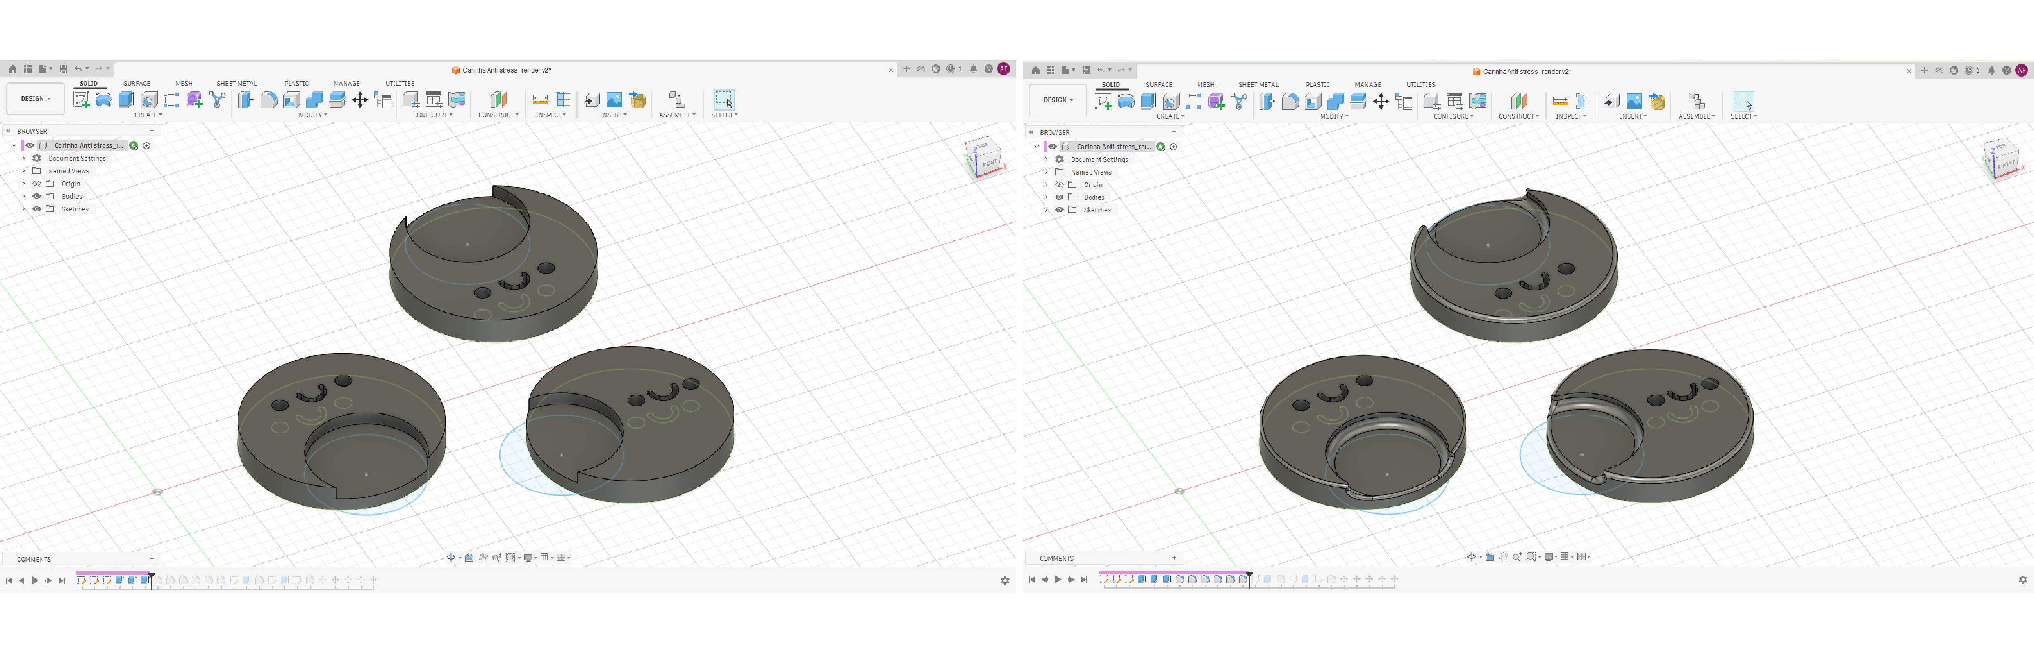Switch to MESH tab in left window

(184, 83)
